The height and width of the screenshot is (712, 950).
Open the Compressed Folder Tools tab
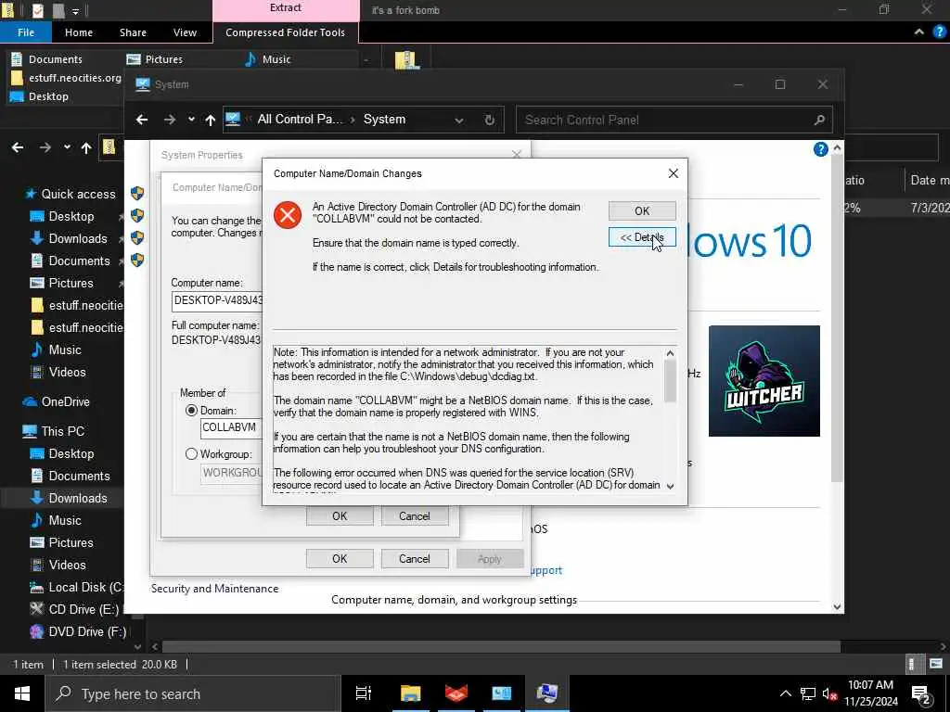286,32
